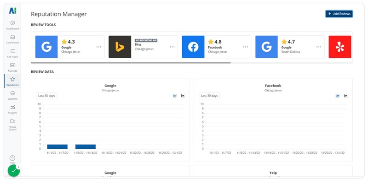This screenshot has width=368, height=184.
Task: Open Dashboard from the sidebar
Action: pos(12,24)
